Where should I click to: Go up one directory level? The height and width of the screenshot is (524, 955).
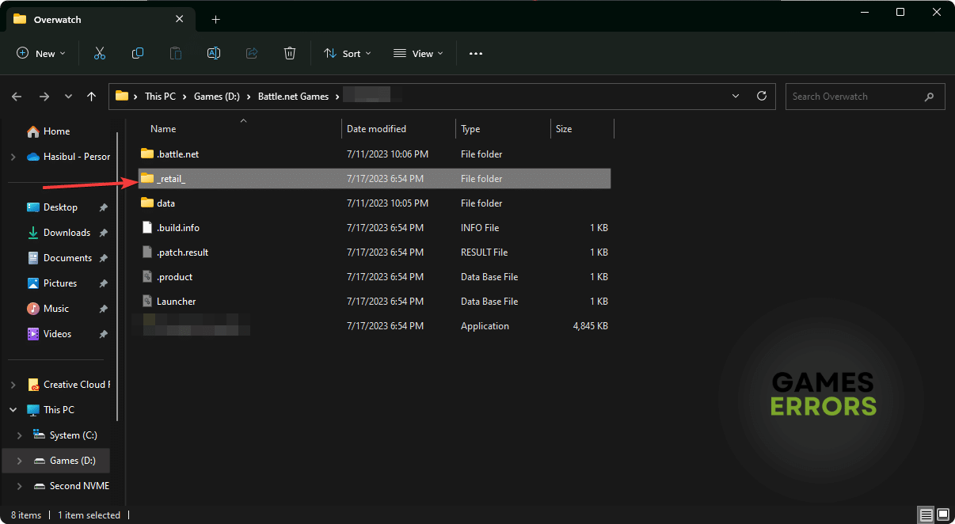pos(92,97)
